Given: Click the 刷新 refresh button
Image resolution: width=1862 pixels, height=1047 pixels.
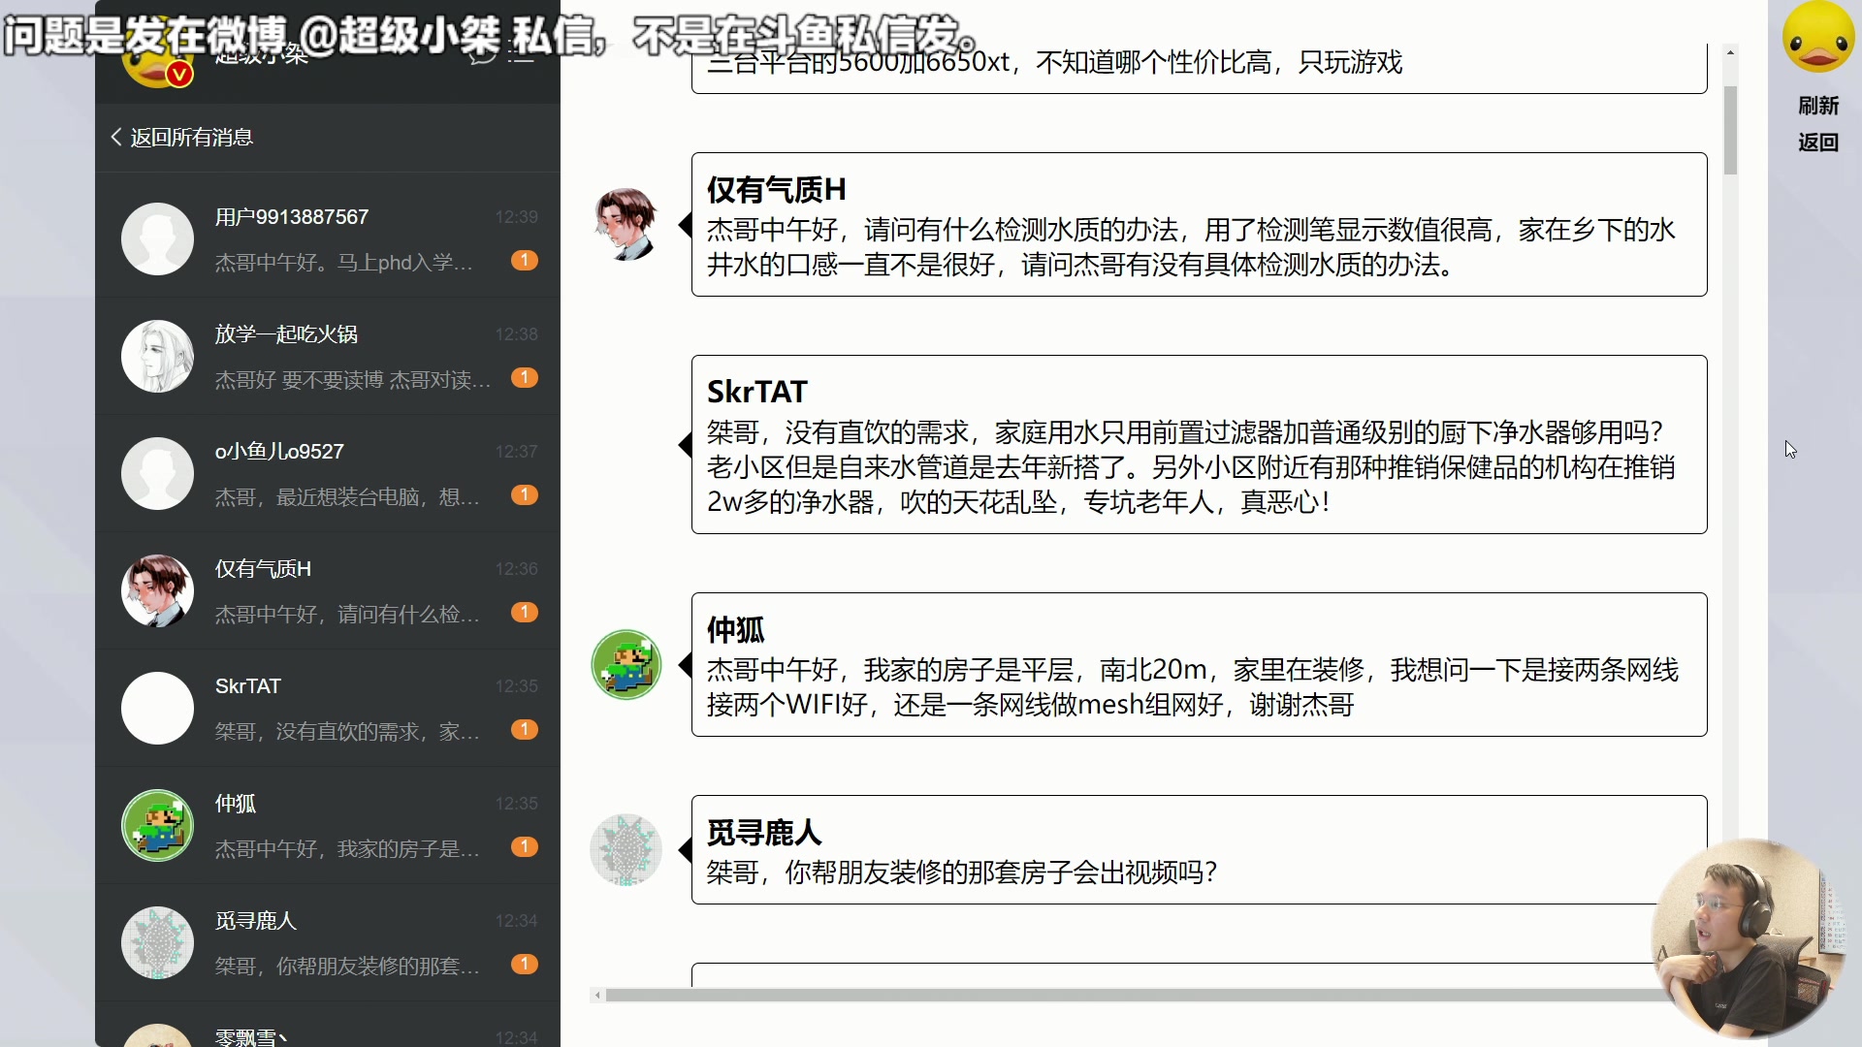Looking at the screenshot, I should (1818, 106).
